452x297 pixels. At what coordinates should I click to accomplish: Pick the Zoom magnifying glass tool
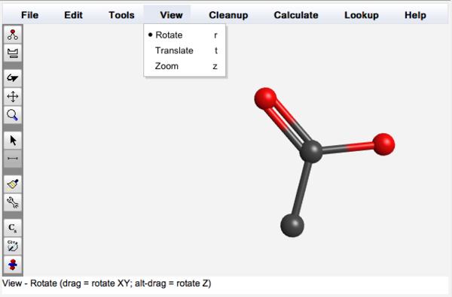(x=13, y=115)
